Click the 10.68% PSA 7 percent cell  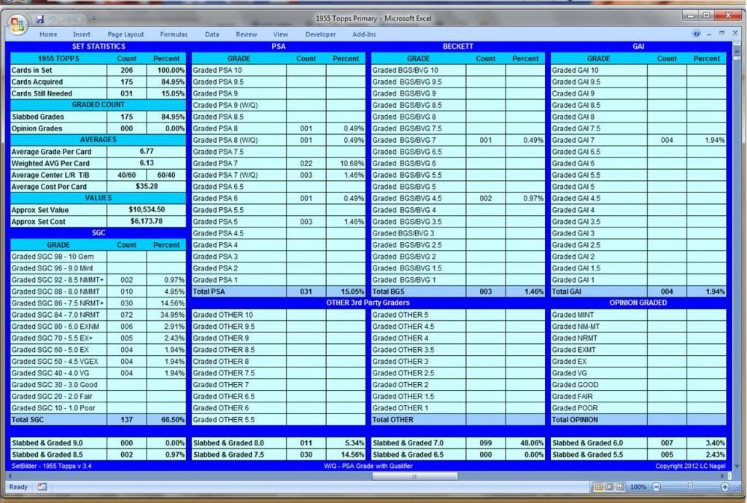346,163
